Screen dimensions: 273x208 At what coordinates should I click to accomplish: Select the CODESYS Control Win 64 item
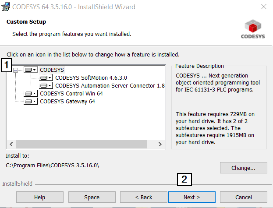coord(71,94)
